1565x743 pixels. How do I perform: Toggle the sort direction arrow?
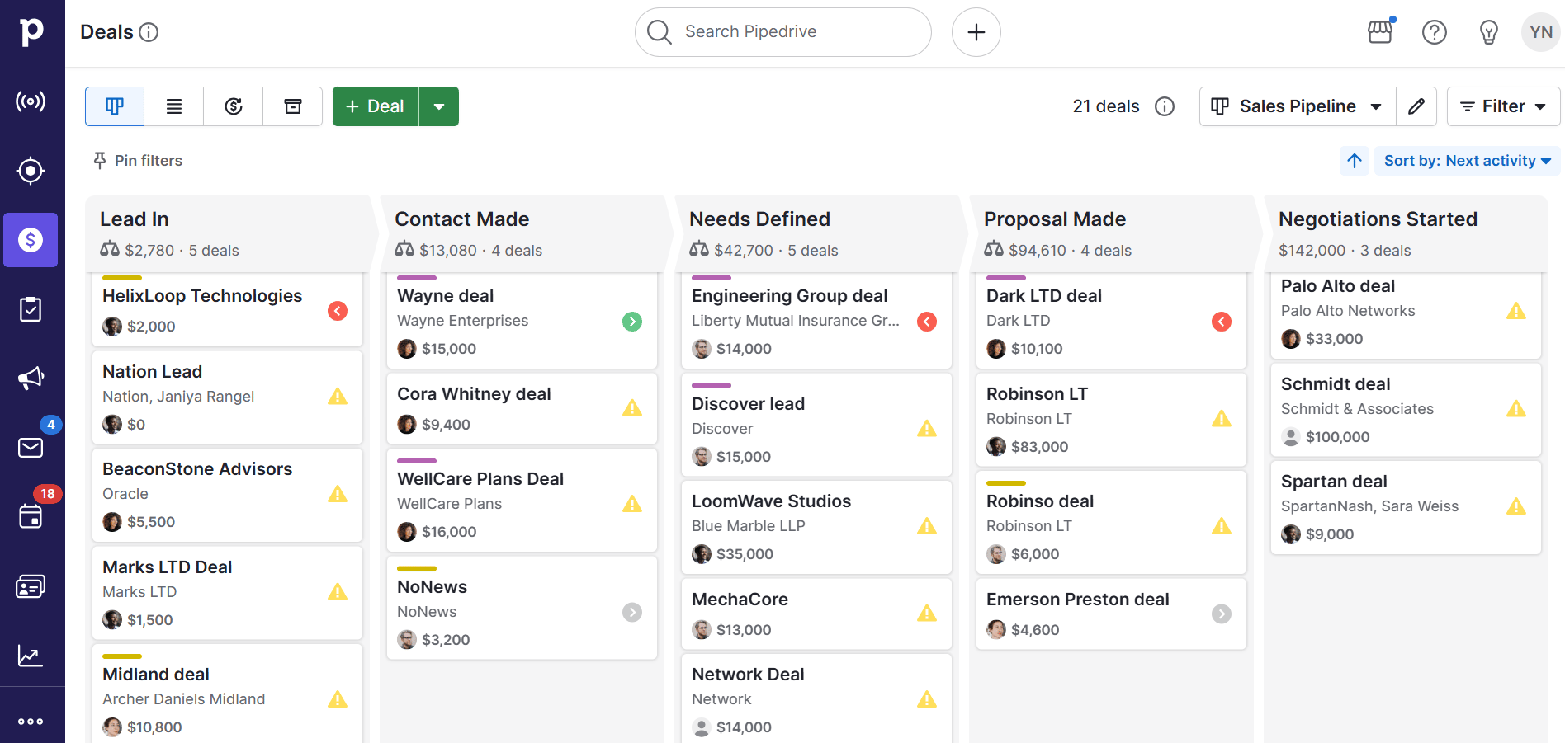(x=1354, y=161)
